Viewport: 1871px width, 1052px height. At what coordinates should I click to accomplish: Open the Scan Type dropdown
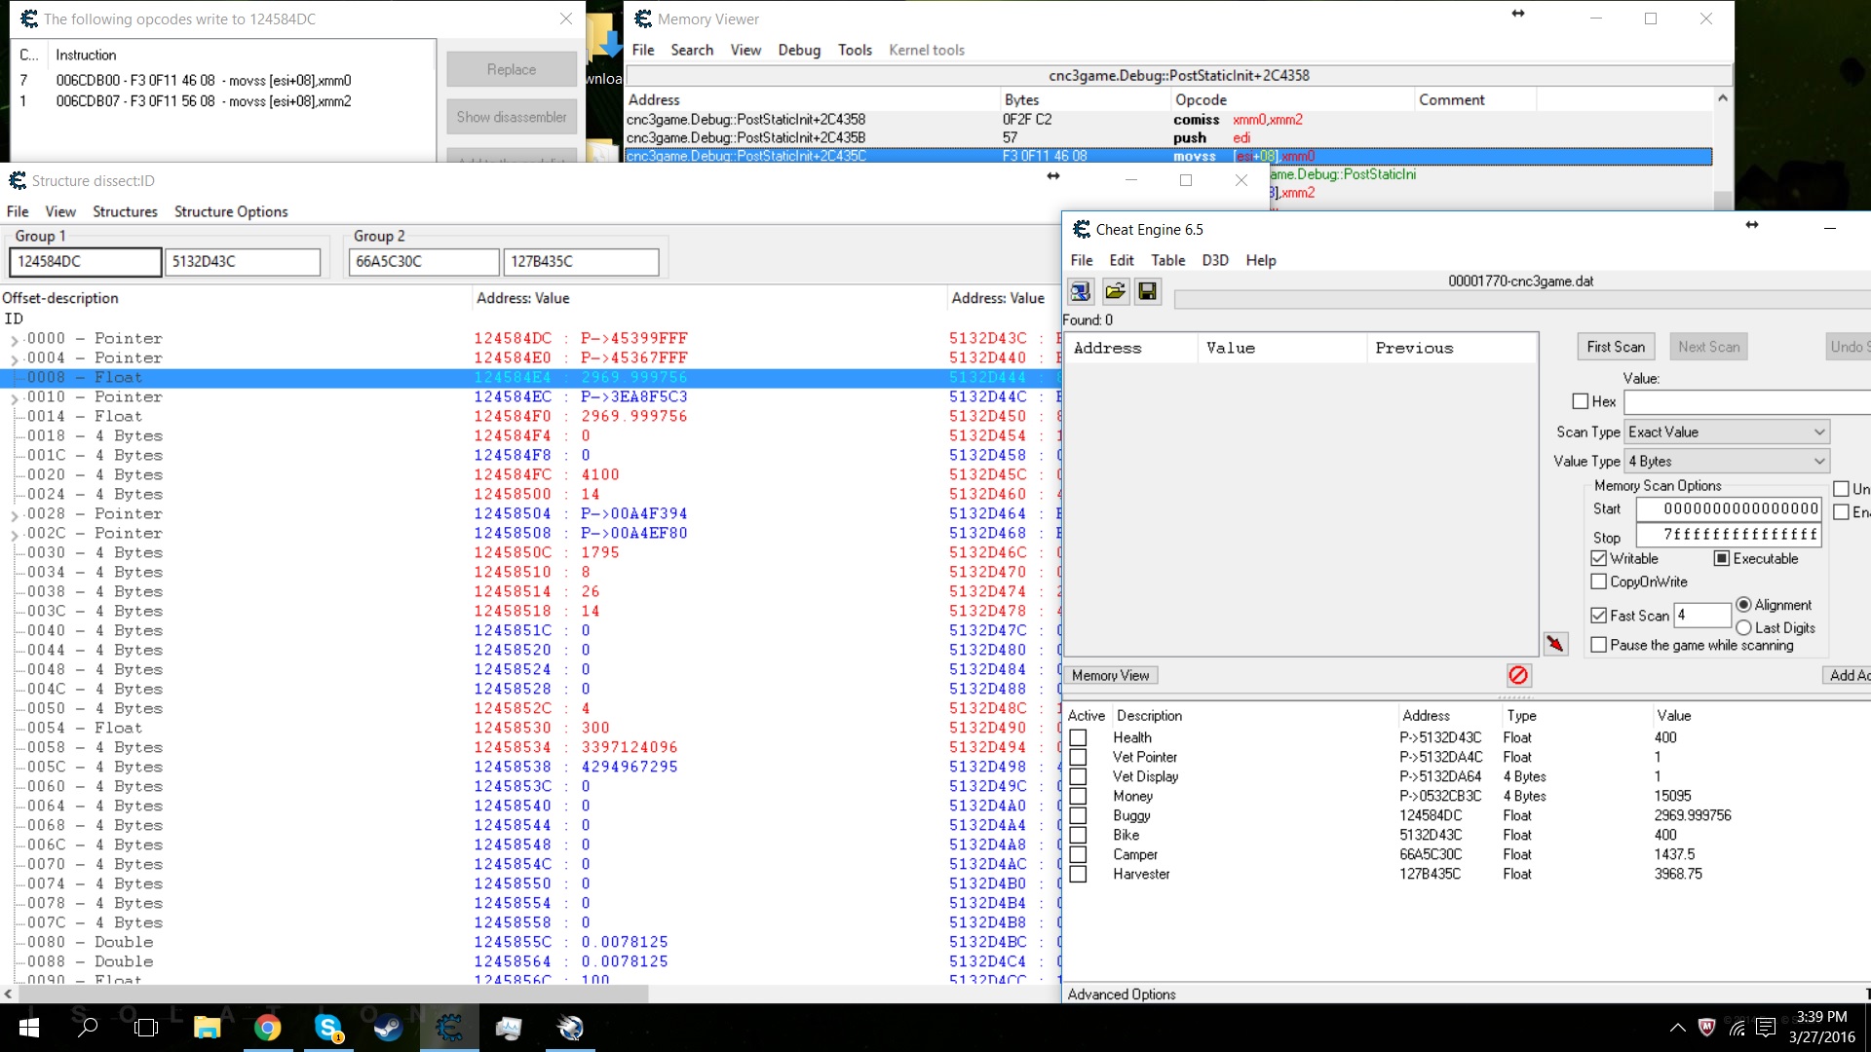[1727, 432]
